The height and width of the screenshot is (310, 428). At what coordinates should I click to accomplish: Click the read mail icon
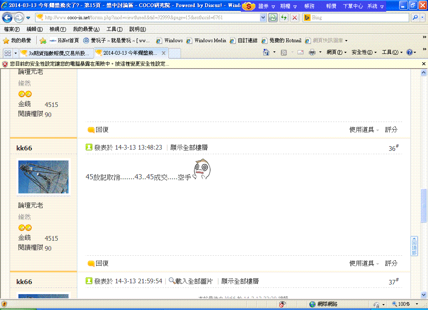point(301,52)
